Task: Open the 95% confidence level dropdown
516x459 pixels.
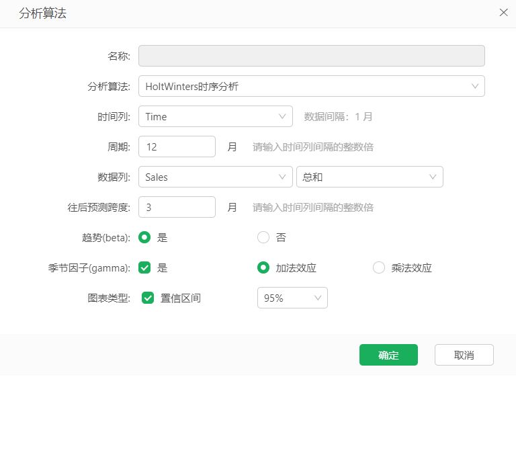Action: [x=292, y=298]
